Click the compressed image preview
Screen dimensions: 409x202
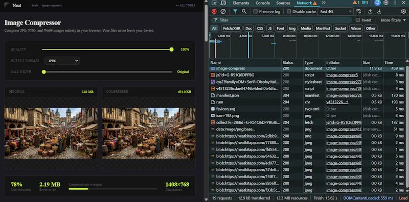click(x=149, y=133)
